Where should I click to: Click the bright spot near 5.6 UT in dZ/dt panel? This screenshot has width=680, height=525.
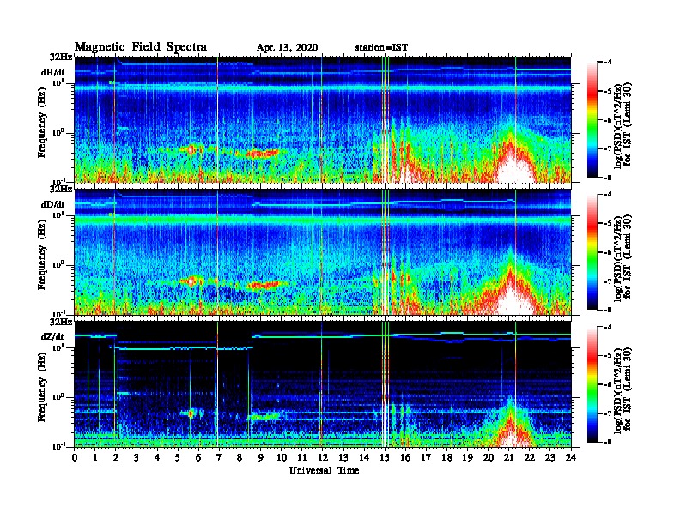tap(191, 413)
